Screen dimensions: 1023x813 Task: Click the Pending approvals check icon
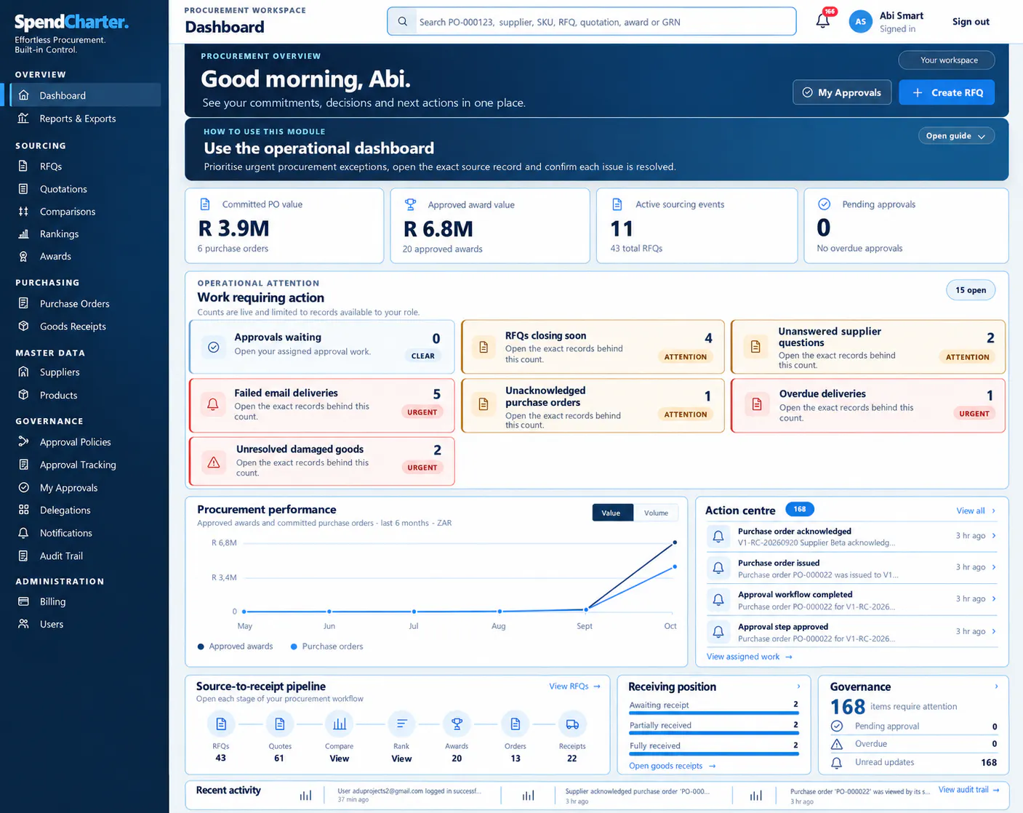pyautogui.click(x=825, y=204)
